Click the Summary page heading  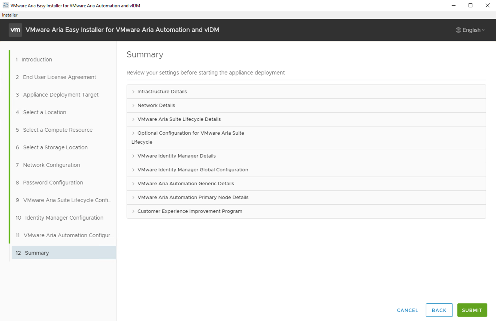[145, 55]
